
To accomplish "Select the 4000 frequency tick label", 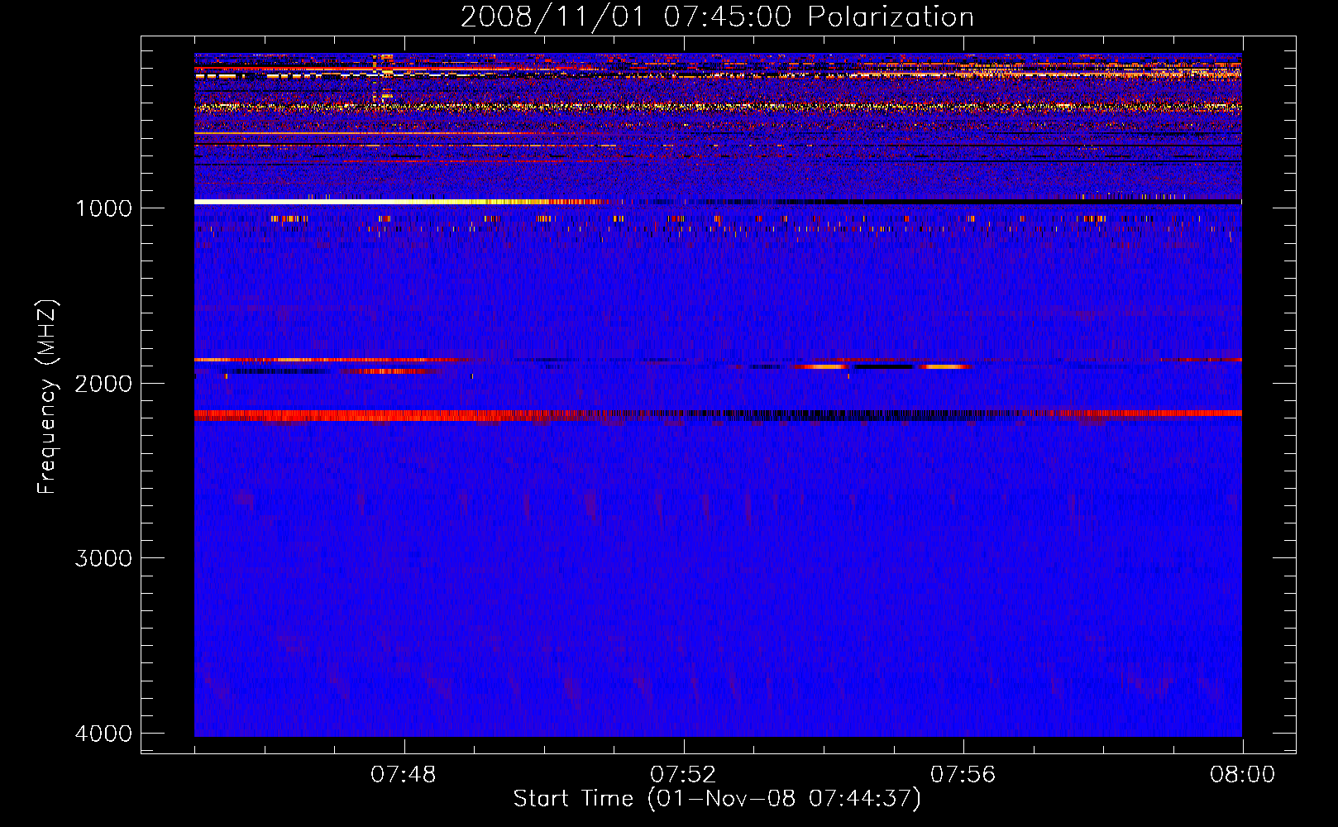I will tap(103, 734).
